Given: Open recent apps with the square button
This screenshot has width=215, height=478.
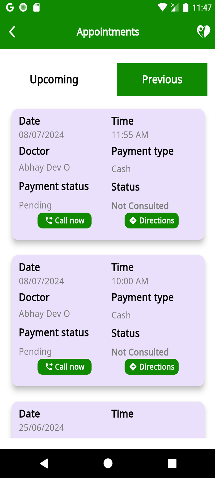Looking at the screenshot, I should [x=172, y=463].
